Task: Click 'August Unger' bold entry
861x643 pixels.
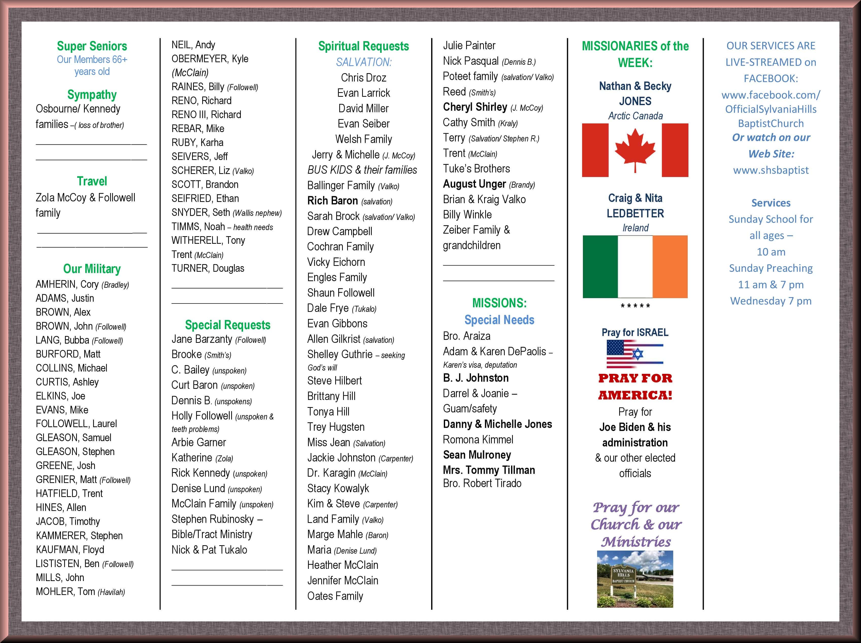Action: pos(475,184)
